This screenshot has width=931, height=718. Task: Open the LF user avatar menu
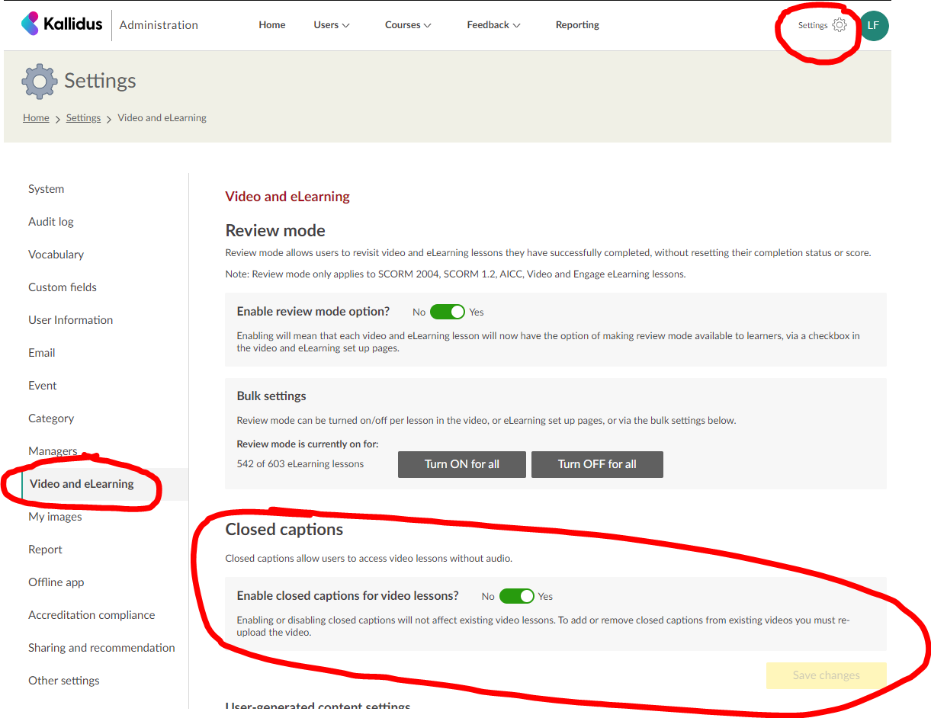tap(874, 25)
